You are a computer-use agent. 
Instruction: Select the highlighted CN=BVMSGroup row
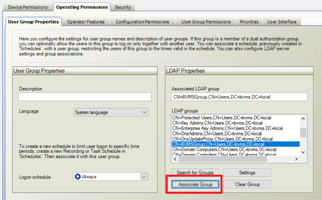coord(235,144)
